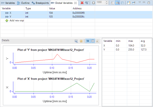
Task: Switch to the Breakpoints tab
Action: coord(40,3)
